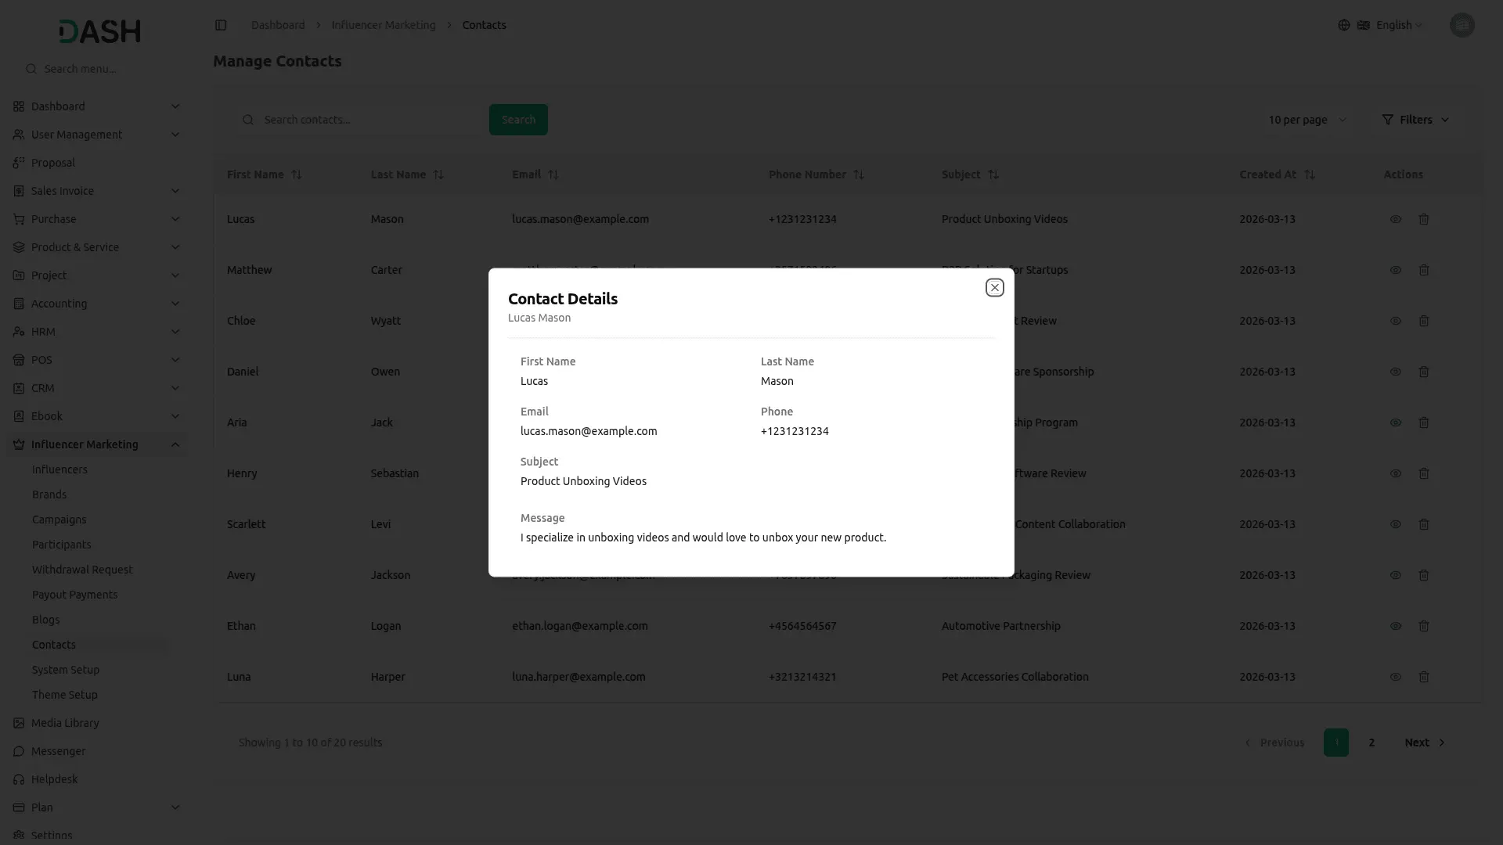Open Withdrawal Request submenu item
The height and width of the screenshot is (845, 1503).
82,570
